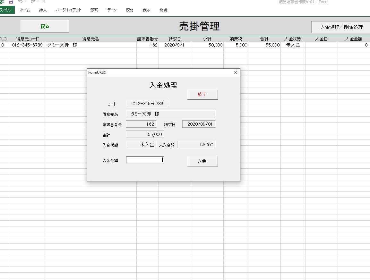
Task: Click the 入金金額 column header in sheet
Action: 354,39
